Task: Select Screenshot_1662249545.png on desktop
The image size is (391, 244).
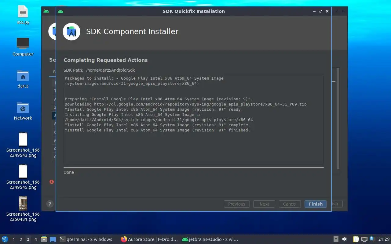Action: point(23,177)
